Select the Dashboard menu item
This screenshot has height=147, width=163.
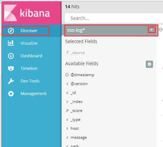tap(31, 56)
